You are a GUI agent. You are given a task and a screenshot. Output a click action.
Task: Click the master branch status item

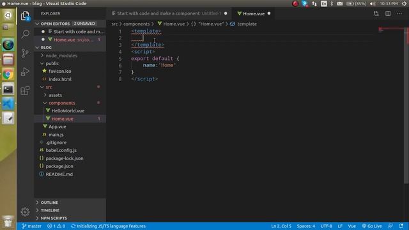[x=31, y=226]
